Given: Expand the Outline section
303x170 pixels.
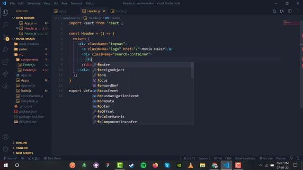Looking at the screenshot, I should (21, 143).
